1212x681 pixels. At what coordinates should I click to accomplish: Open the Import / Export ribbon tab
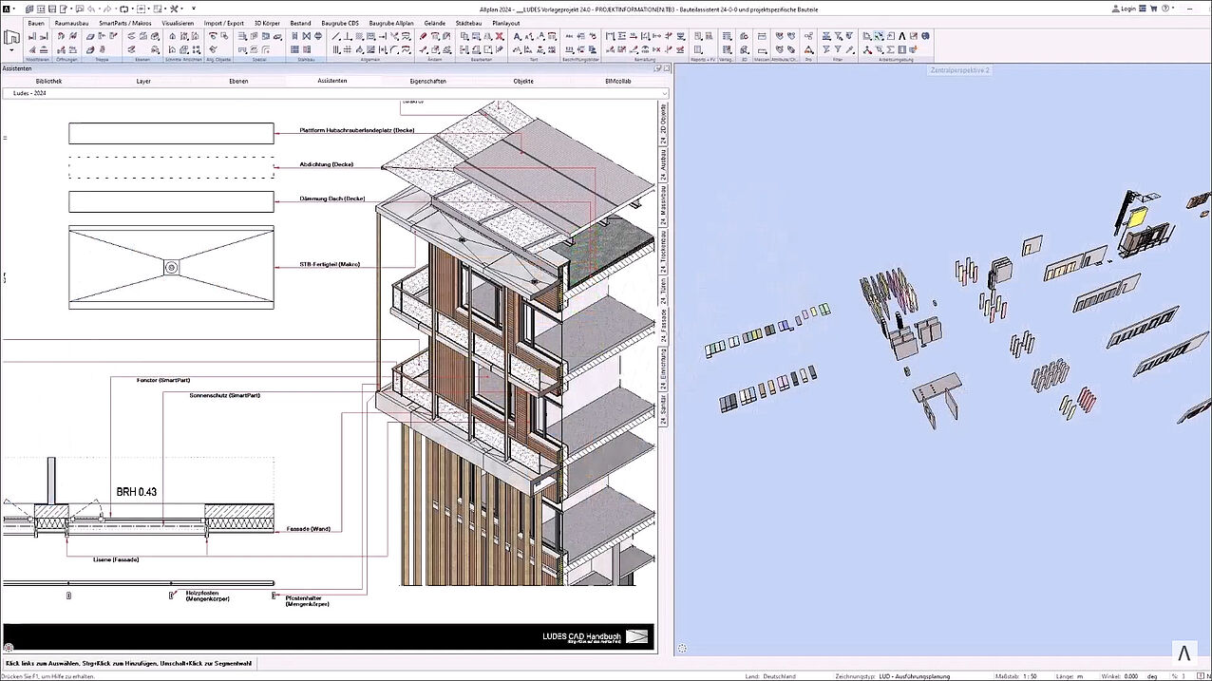tap(223, 23)
